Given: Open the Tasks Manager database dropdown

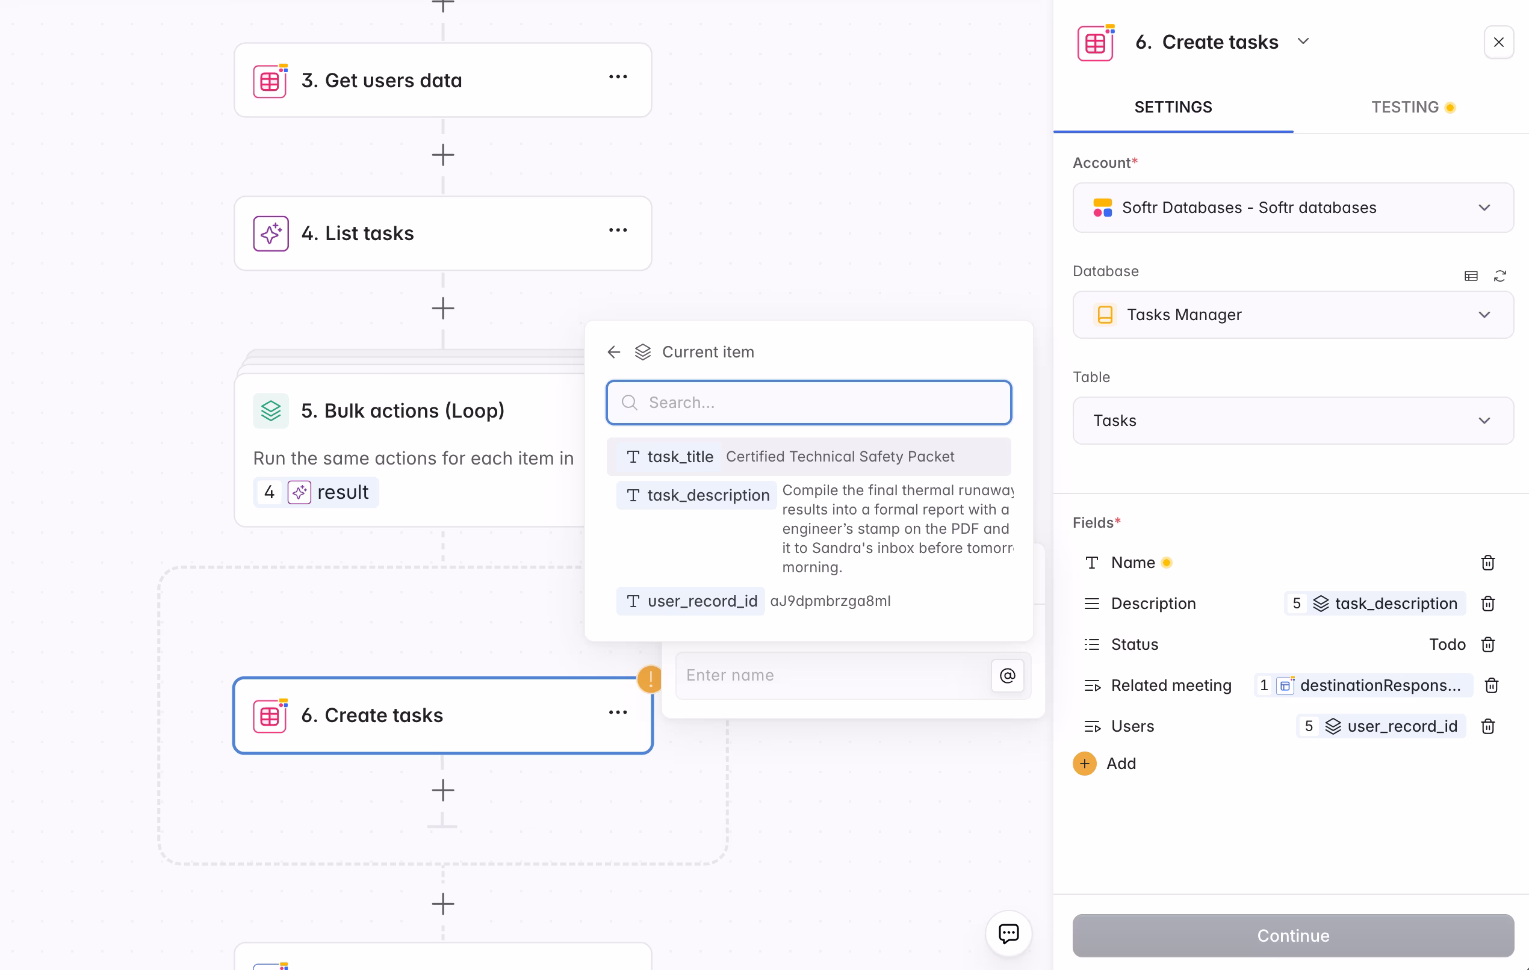Looking at the screenshot, I should click(x=1484, y=314).
